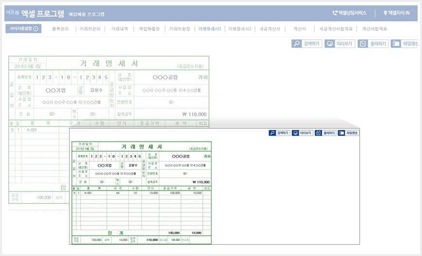Screen dimensions: 422x256
Task: Click the ₩ 110,000 합계금액 cell in the front panel
Action: tap(185, 182)
